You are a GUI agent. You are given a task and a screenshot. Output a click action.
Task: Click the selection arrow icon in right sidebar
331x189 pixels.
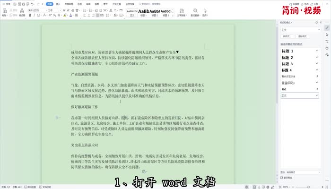click(327, 34)
